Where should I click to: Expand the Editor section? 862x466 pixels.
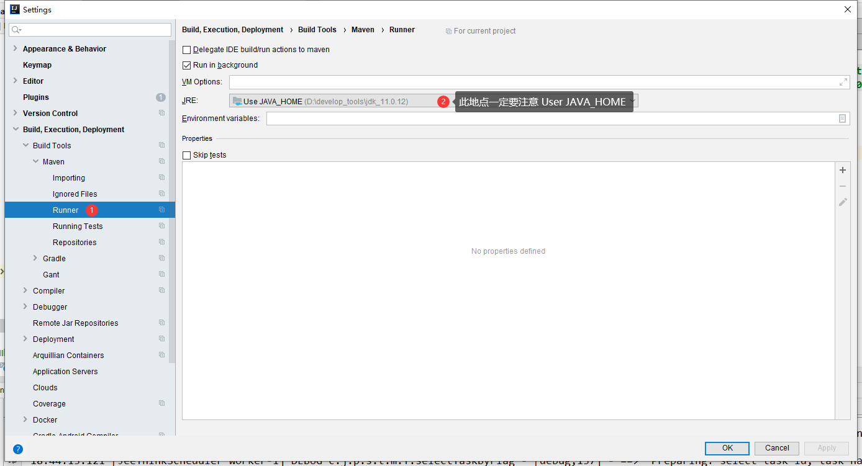[15, 81]
